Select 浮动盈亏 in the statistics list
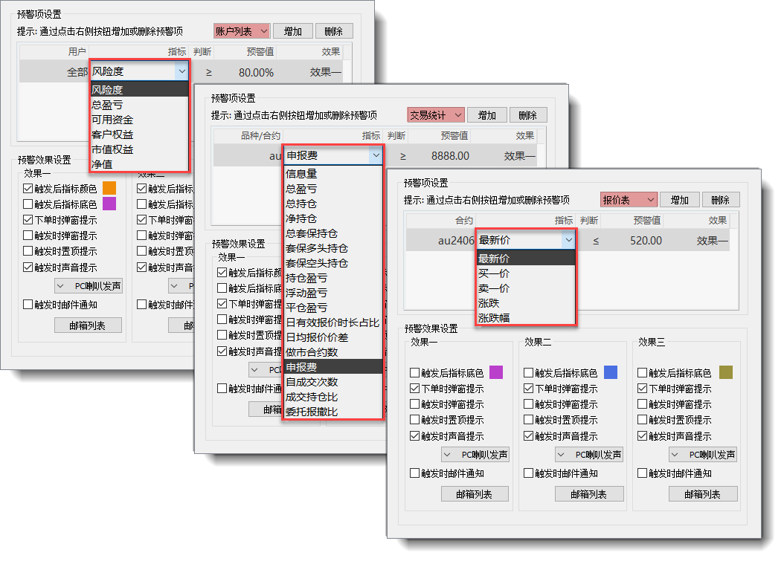The width and height of the screenshot is (784, 561). pos(333,293)
